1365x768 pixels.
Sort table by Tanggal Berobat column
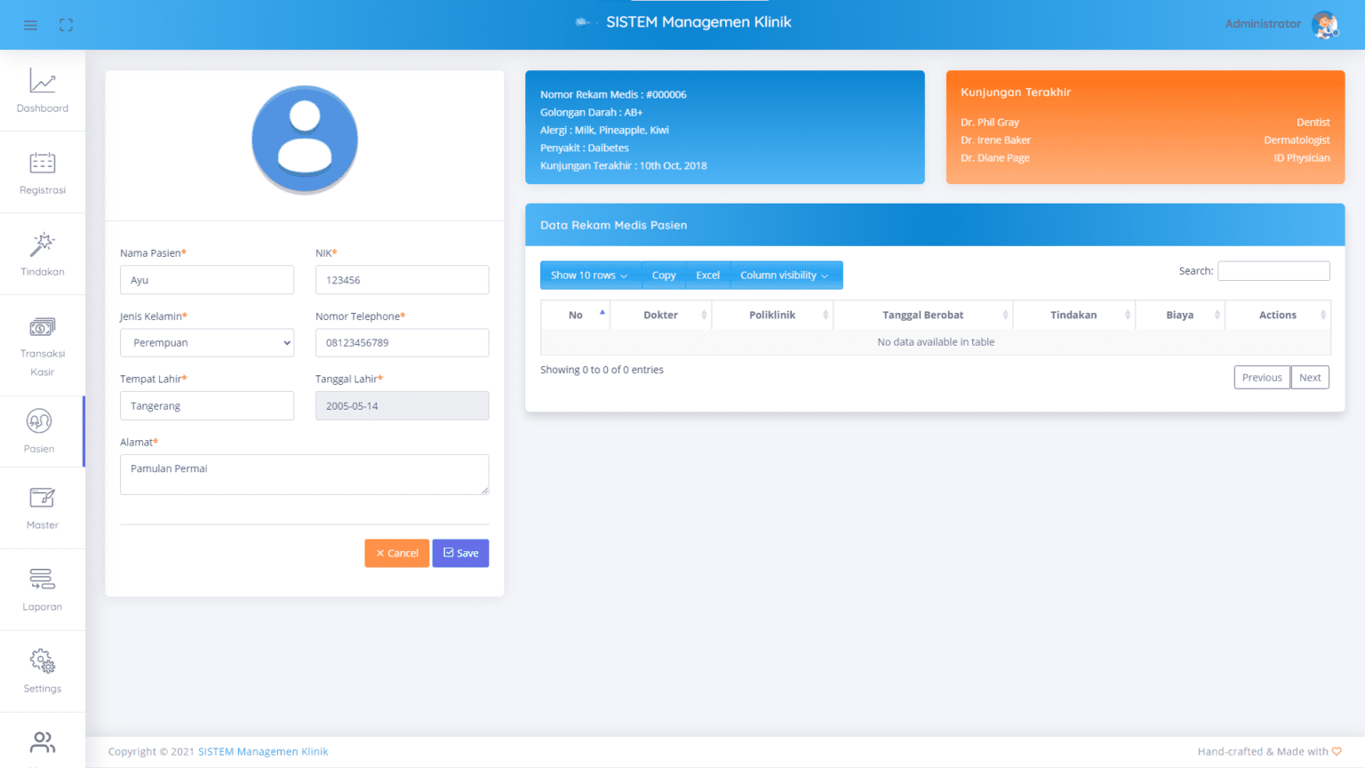[x=922, y=316]
